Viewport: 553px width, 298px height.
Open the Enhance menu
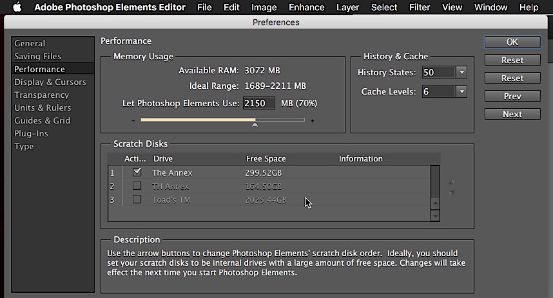pyautogui.click(x=307, y=8)
